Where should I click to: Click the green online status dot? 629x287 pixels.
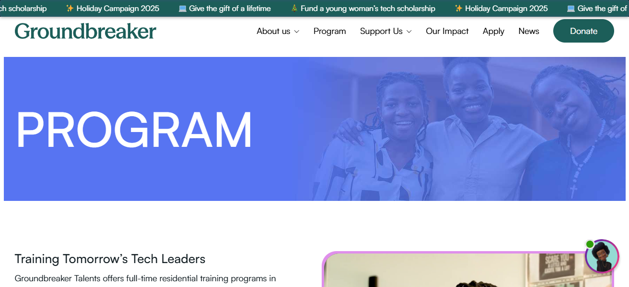point(590,244)
